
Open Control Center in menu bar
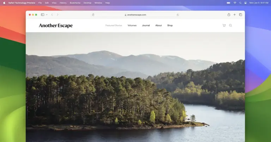coord(246,3)
